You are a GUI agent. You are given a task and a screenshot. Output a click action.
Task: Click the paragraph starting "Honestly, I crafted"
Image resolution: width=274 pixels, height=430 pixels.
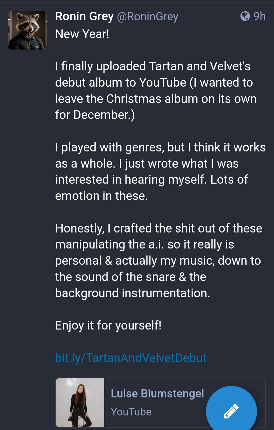158,260
